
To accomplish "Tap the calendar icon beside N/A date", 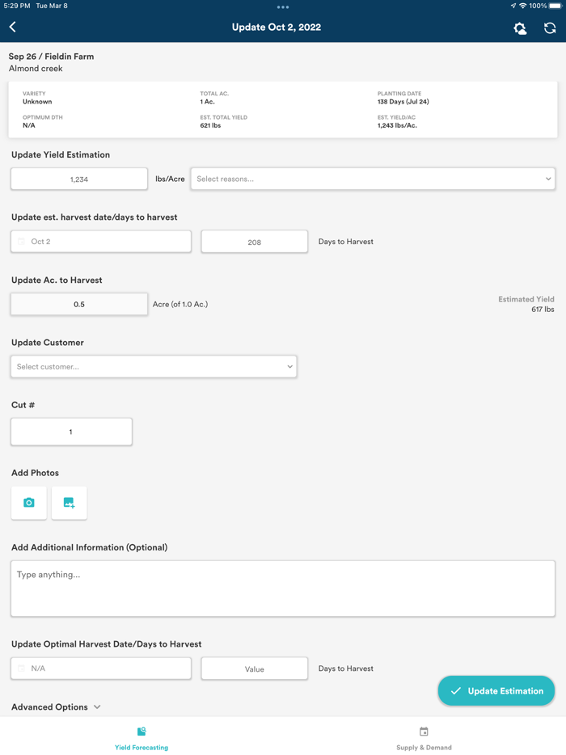I will click(21, 669).
